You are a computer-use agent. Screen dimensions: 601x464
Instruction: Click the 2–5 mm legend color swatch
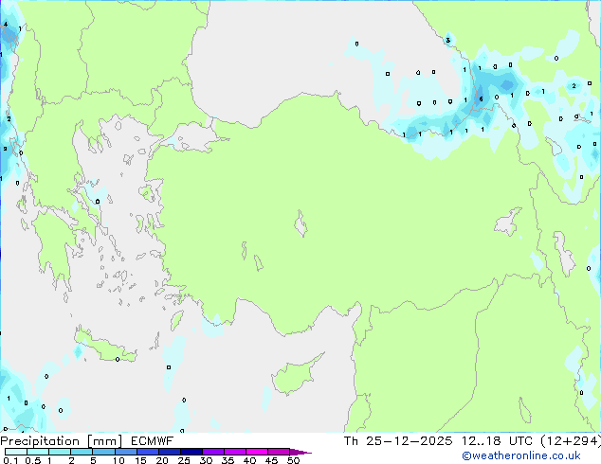[82, 452]
